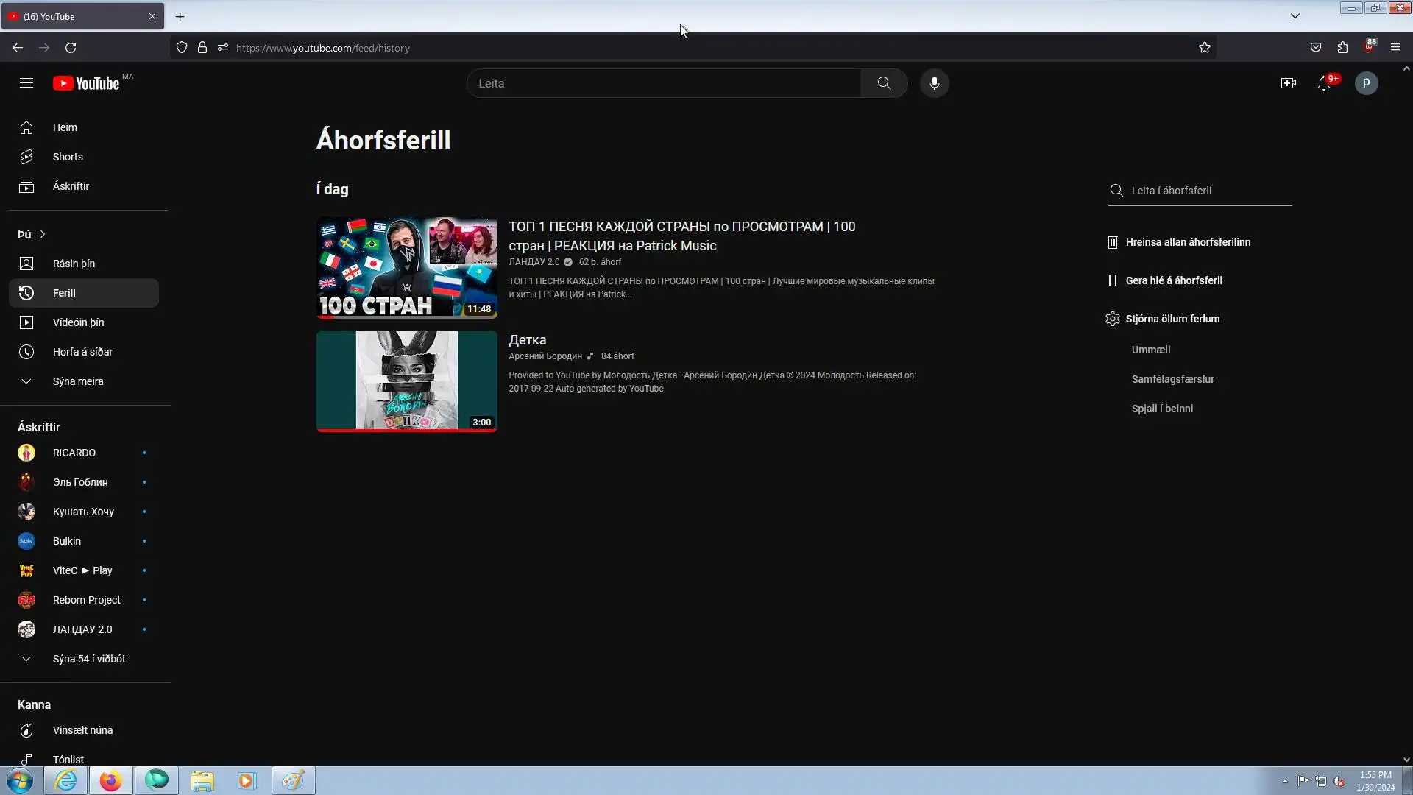Toggle the hamburger guide menu

coord(26,83)
